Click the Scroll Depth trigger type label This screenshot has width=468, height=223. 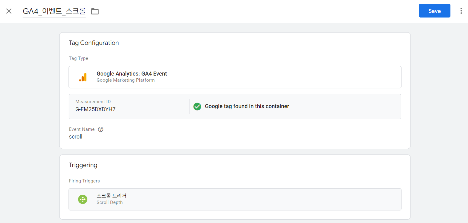[110, 202]
